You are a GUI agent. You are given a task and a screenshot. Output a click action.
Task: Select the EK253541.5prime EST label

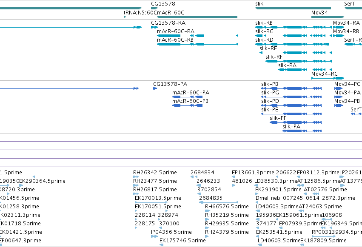279,232
